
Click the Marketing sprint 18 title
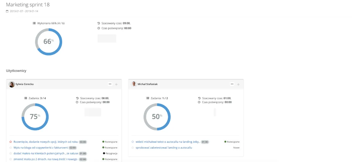(28, 5)
